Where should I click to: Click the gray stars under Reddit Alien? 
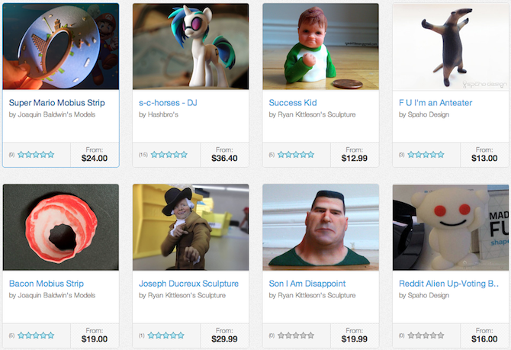(426, 336)
